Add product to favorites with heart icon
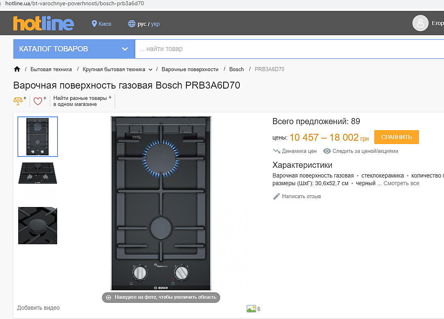Viewport: 444px width, 319px height. click(38, 101)
